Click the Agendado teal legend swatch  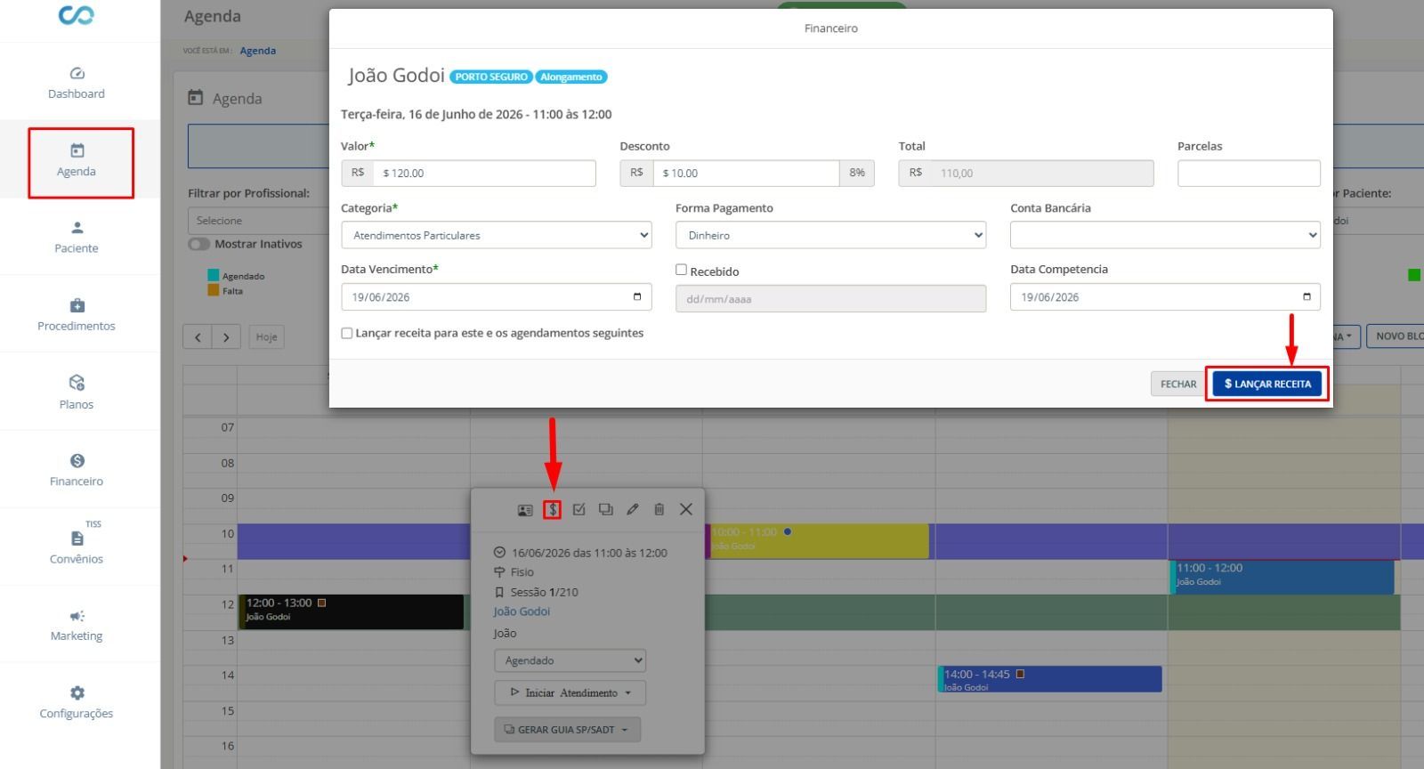(x=214, y=276)
